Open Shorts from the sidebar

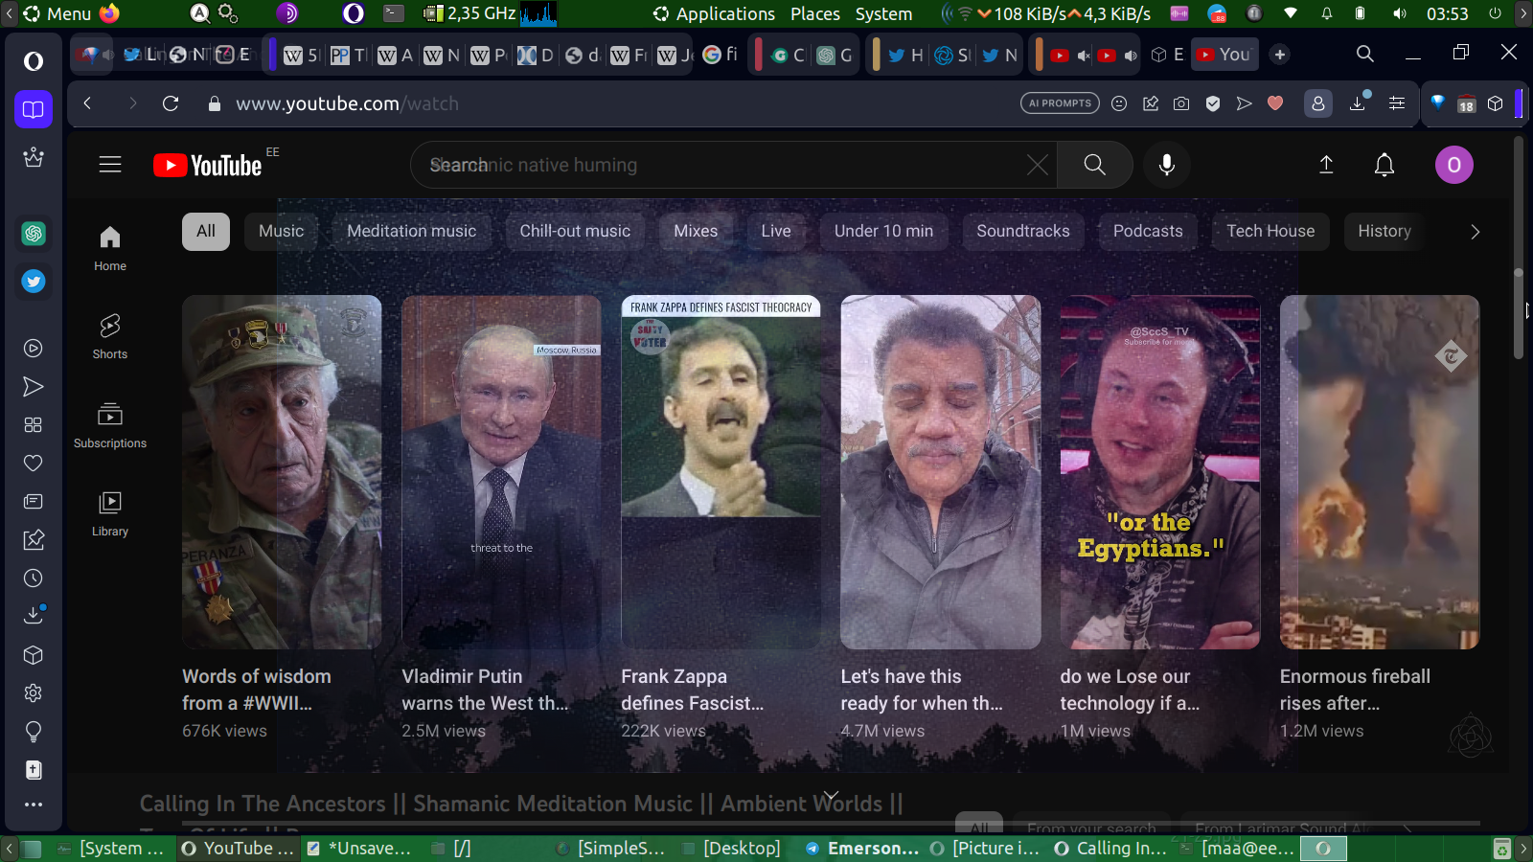coord(110,336)
